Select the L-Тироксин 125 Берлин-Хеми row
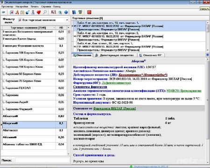Image resolution: width=210 pixels, height=168 pixels. click(35, 61)
